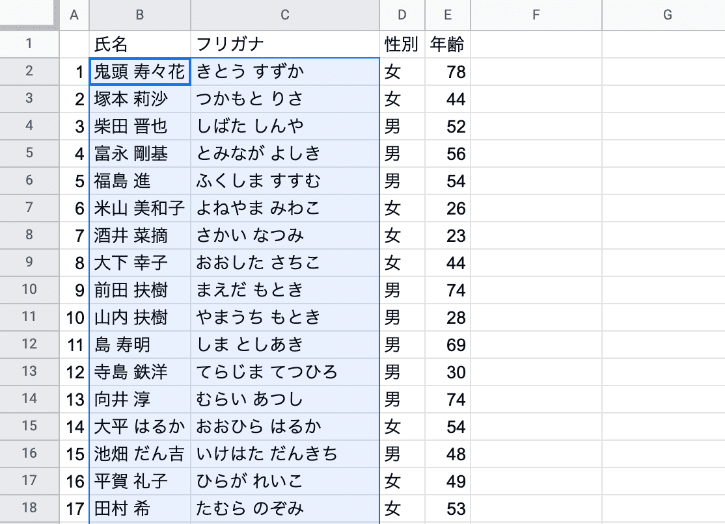This screenshot has width=725, height=524.
Task: Select the 性別 header cell
Action: (402, 44)
